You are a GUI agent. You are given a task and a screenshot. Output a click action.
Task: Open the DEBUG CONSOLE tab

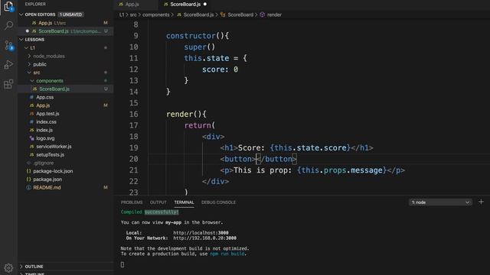[218, 202]
